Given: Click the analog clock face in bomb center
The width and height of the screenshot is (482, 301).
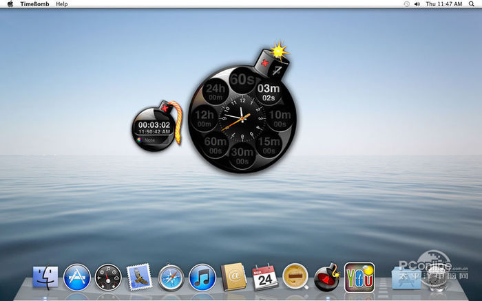Looking at the screenshot, I should [x=242, y=119].
